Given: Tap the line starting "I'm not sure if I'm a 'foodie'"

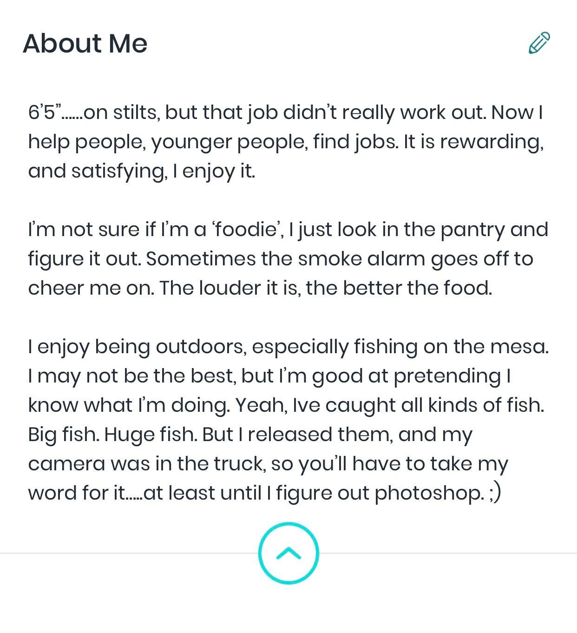Looking at the screenshot, I should (288, 230).
